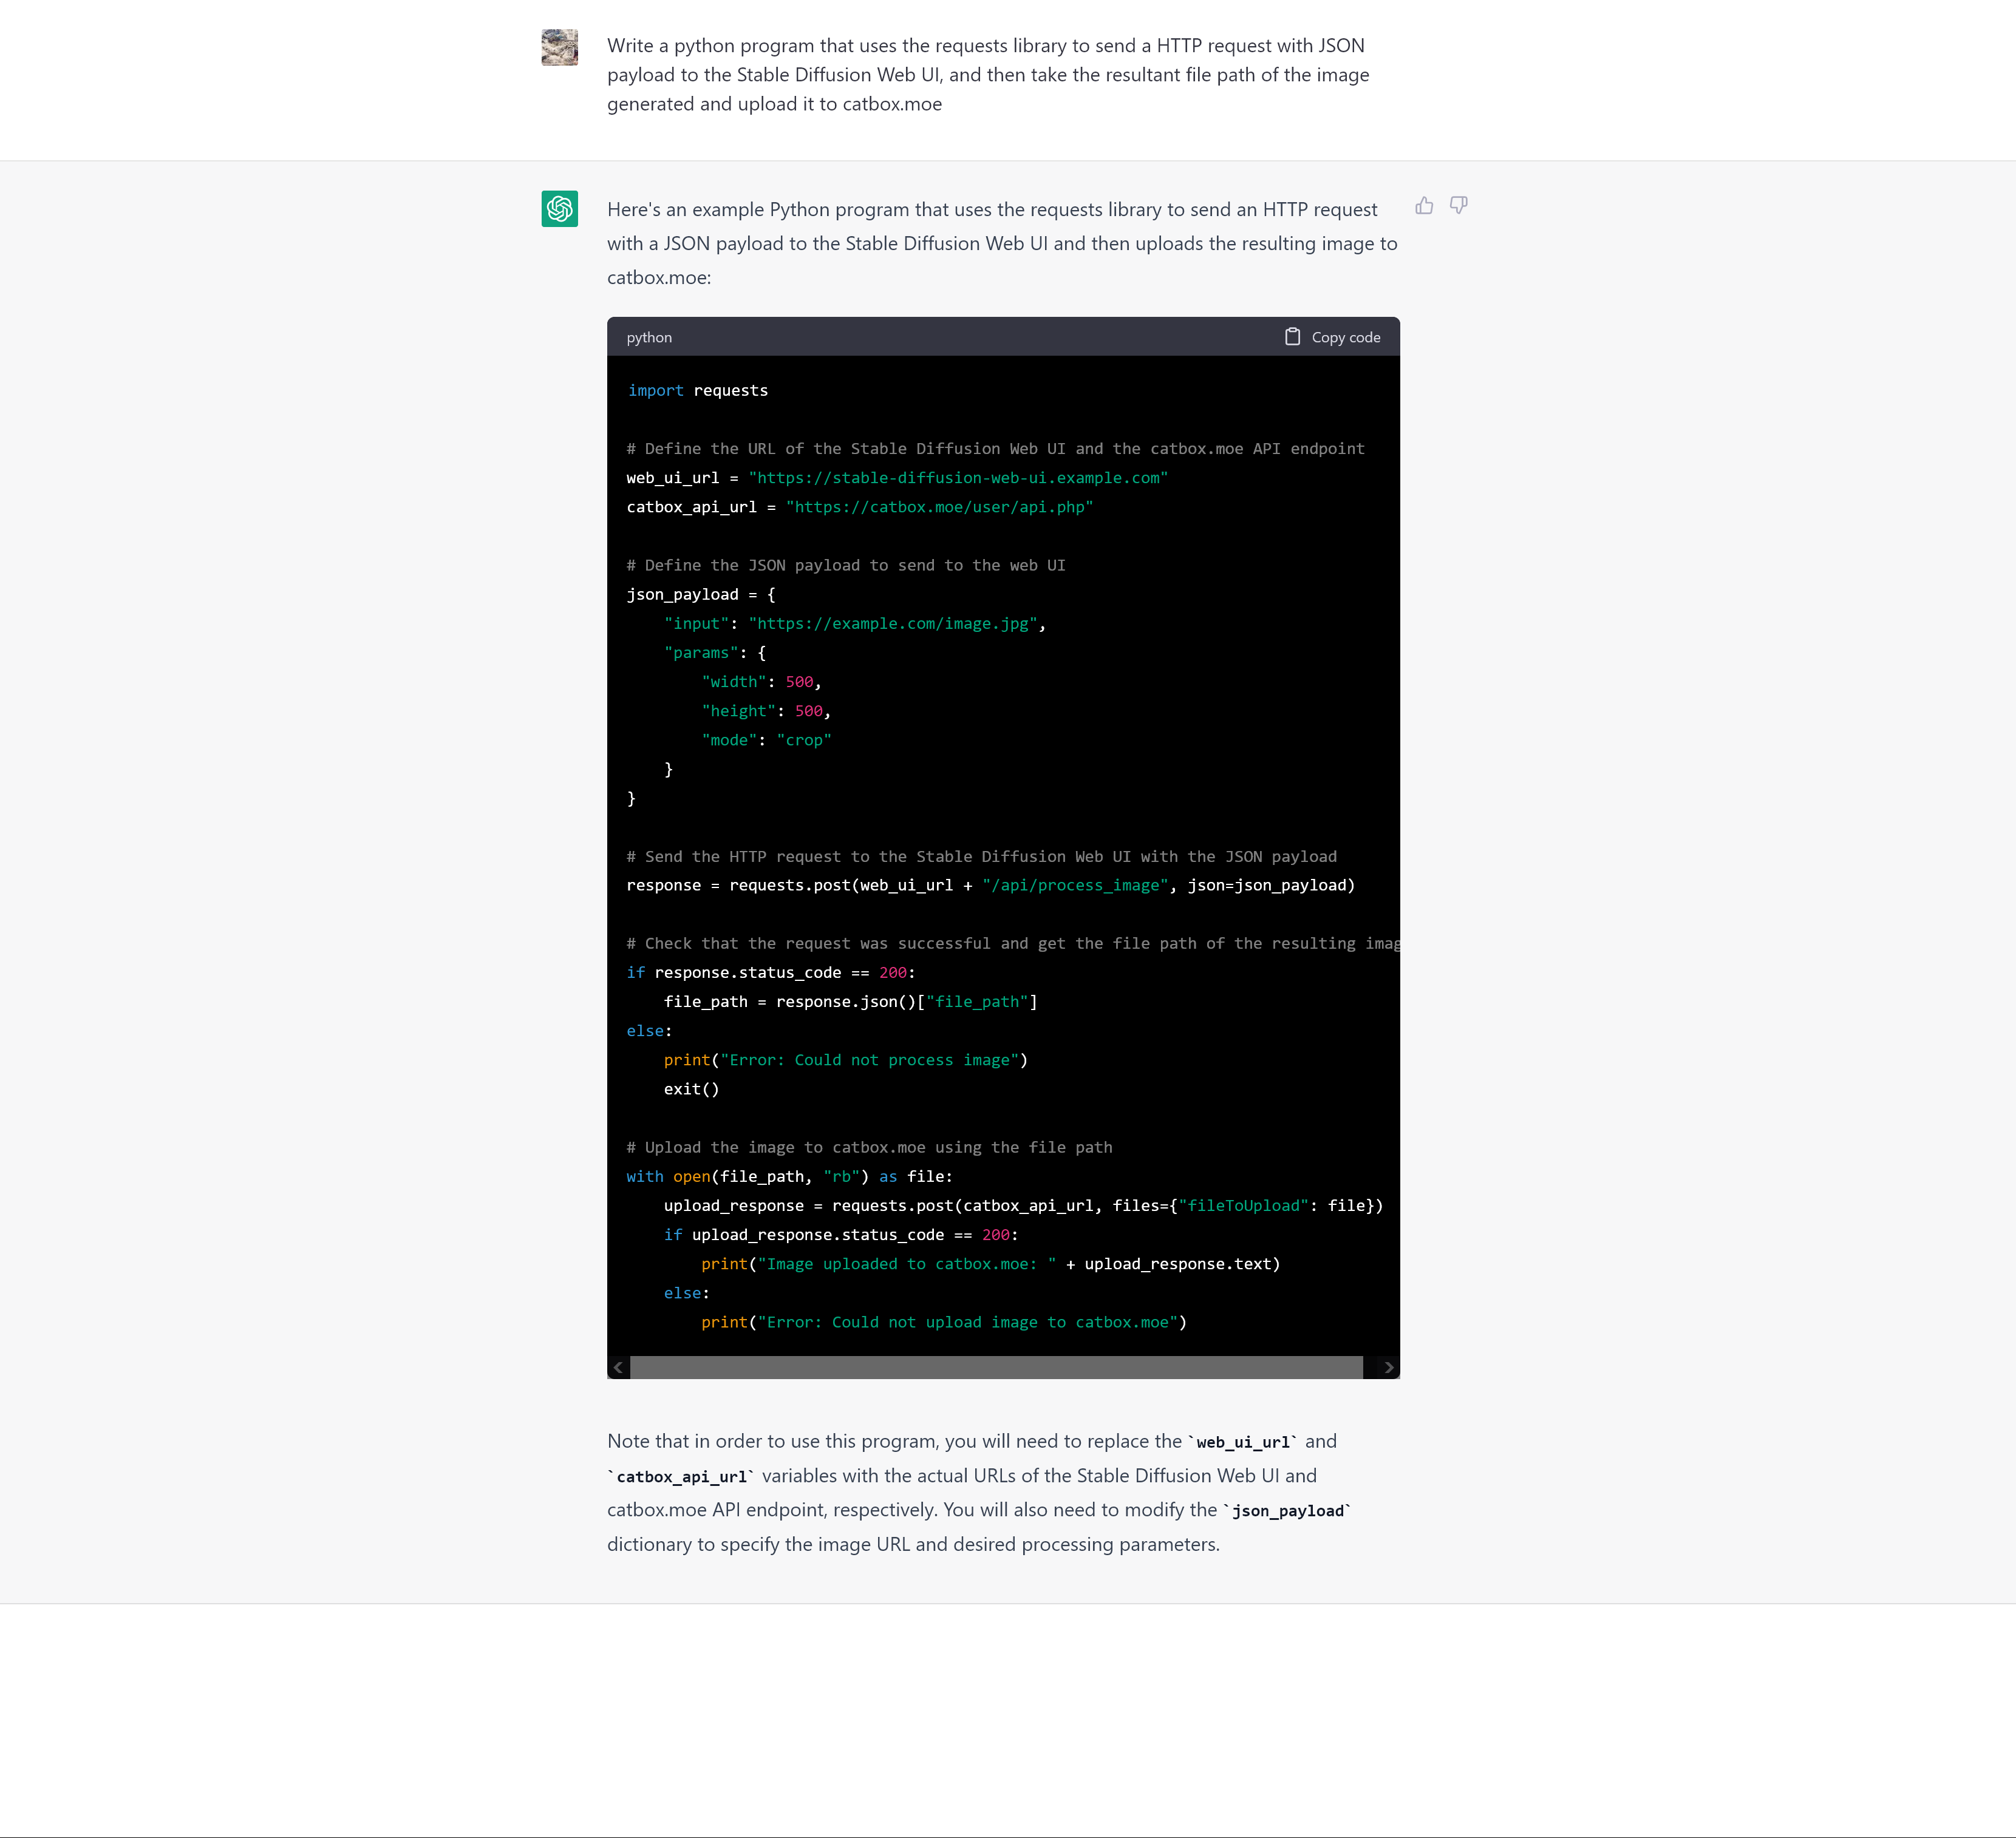Click "if response.status_code == 200" line
Viewport: 2016px width, 1838px height.
point(771,972)
